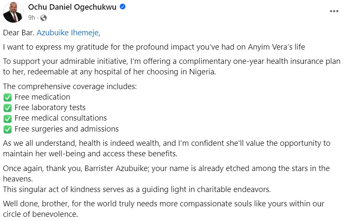The width and height of the screenshot is (347, 221).
Task: Open the post via 9h timestamp
Action: point(31,18)
